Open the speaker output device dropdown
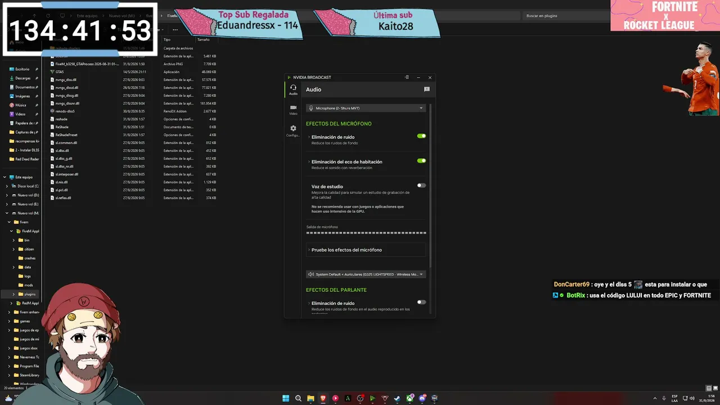Screen dimensions: 720x405 [x=366, y=274]
